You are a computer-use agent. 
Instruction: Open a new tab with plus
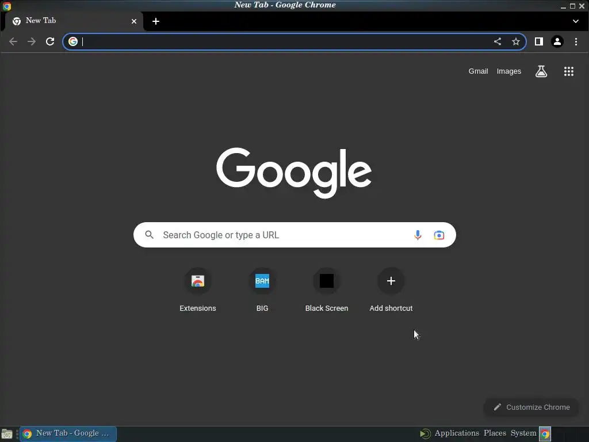pos(155,21)
